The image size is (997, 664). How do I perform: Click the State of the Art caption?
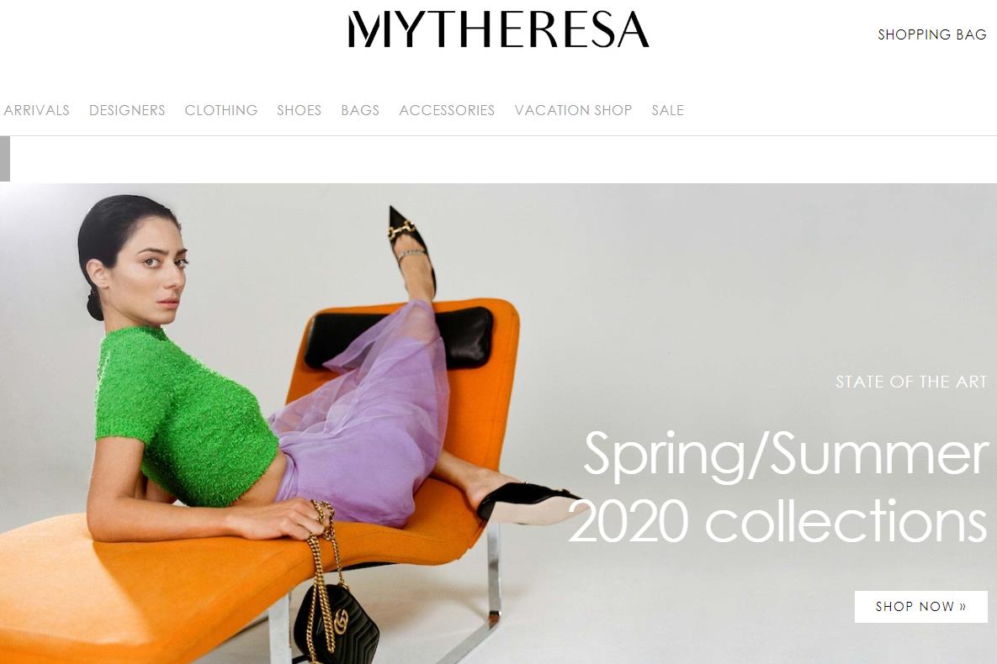[x=911, y=382]
